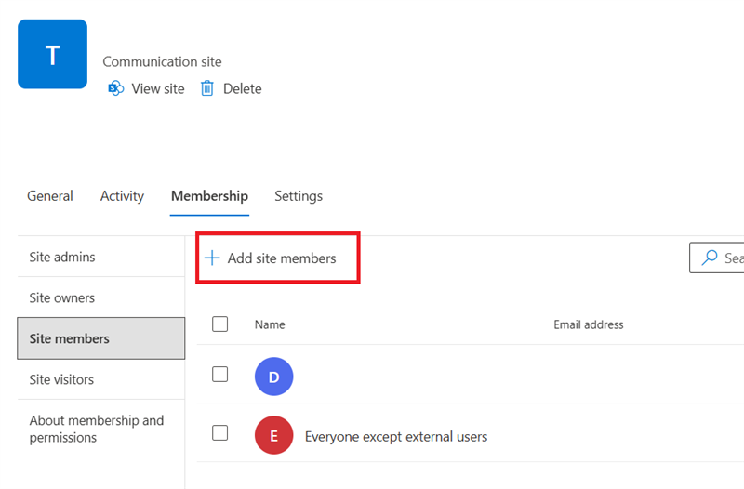Open Site owners in the sidebar
744x489 pixels.
(101, 297)
